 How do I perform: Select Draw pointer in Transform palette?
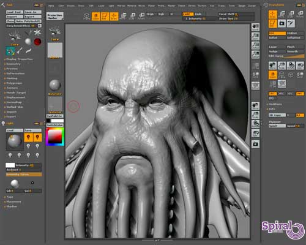(x=272, y=14)
